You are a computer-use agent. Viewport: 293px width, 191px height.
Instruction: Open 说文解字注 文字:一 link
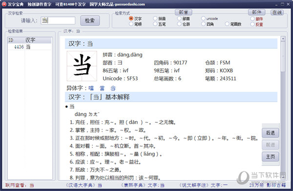(203, 185)
